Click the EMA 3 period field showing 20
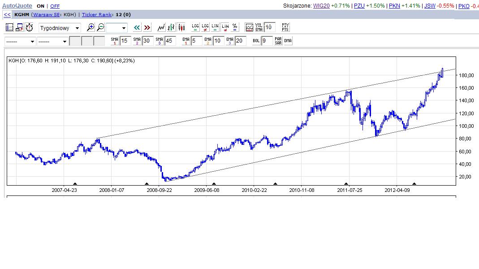 241,41
